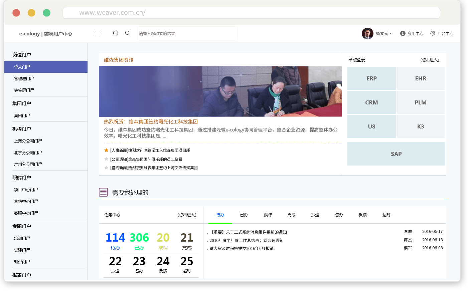Open the news headline 热烈祝贺 link

coord(151,122)
